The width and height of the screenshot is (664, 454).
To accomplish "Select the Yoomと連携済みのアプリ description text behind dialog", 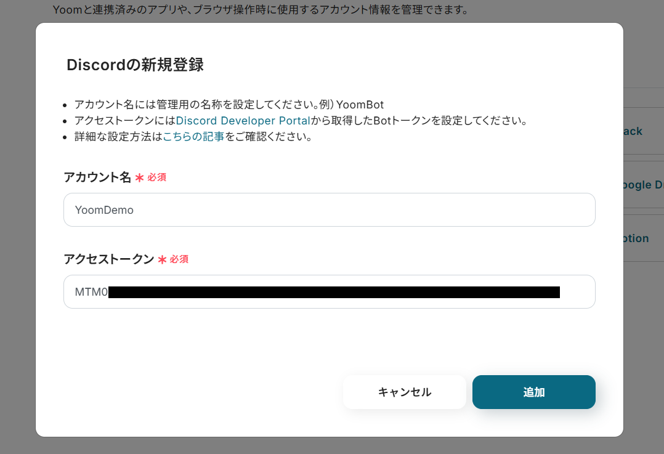I will pos(261,9).
